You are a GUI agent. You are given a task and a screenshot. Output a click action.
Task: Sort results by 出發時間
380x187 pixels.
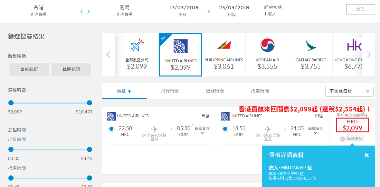pos(215,91)
